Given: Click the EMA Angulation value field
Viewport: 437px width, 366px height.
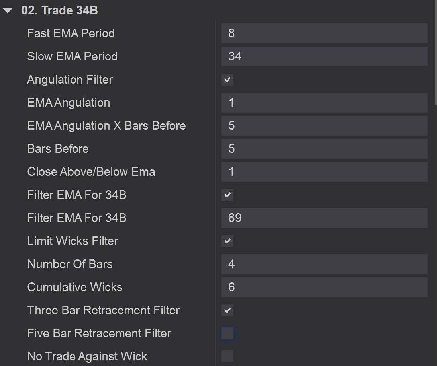Looking at the screenshot, I should point(324,103).
